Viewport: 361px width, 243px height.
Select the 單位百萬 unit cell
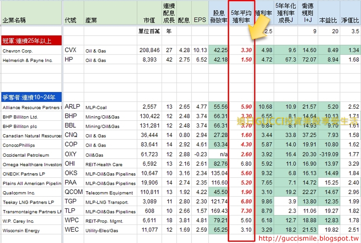tap(149, 31)
